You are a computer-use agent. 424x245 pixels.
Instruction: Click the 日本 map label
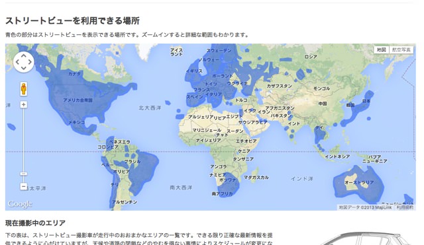click(x=366, y=101)
